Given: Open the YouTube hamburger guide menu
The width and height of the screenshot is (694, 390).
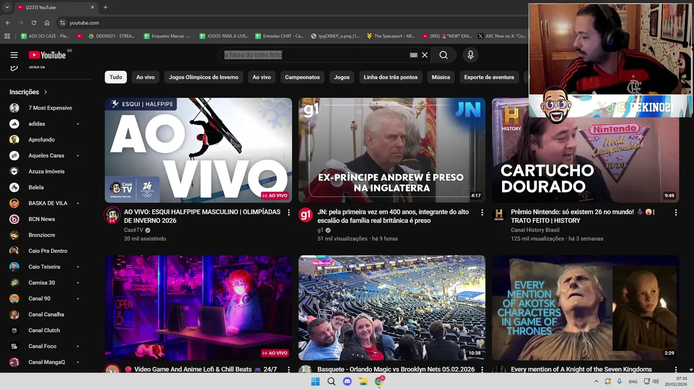Looking at the screenshot, I should (14, 55).
